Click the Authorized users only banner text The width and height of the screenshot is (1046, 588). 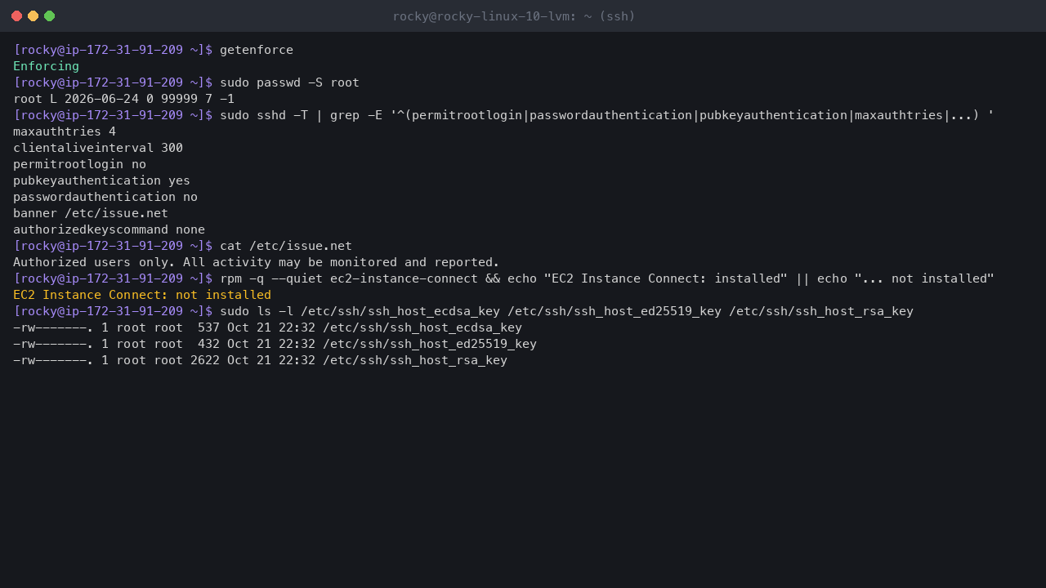pyautogui.click(x=256, y=262)
